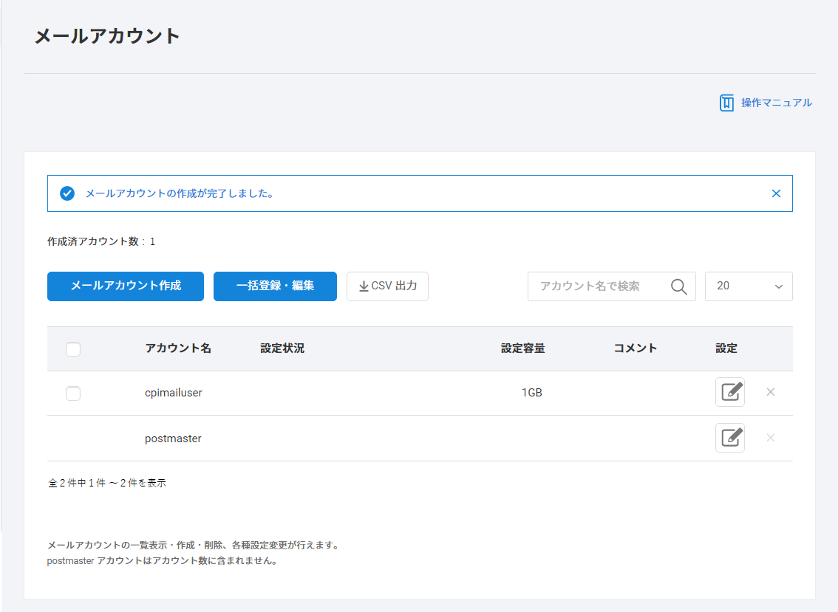The height and width of the screenshot is (612, 838).
Task: Dismiss the account creation completed notification
Action: tap(776, 193)
